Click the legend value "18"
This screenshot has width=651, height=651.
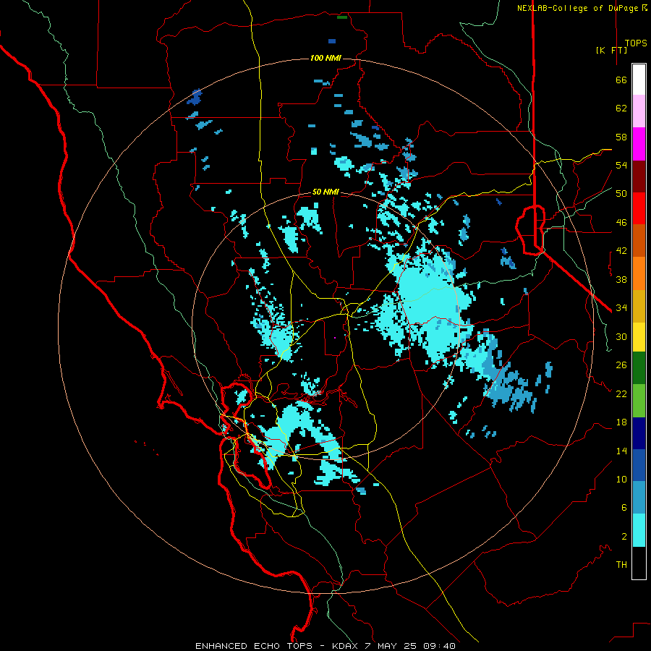(x=621, y=422)
